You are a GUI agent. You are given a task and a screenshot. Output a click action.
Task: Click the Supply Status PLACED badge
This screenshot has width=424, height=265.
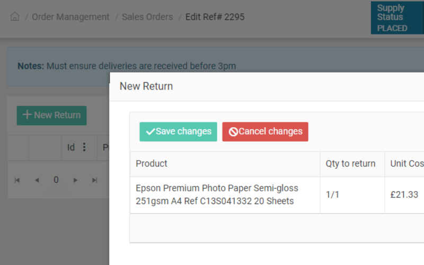(x=397, y=18)
